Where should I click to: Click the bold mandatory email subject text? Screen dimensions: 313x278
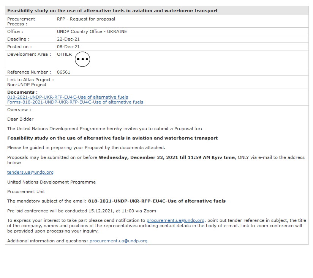point(157,201)
